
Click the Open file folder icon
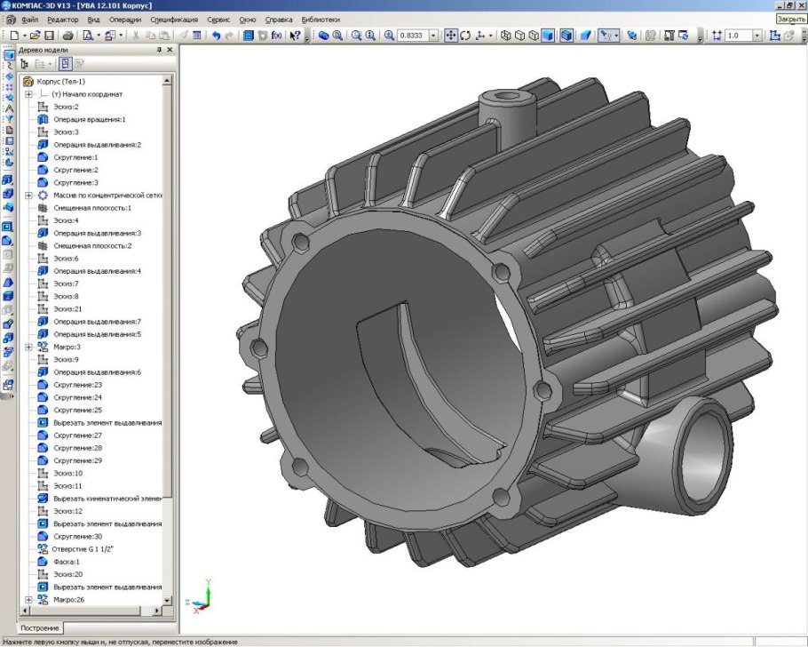[36, 36]
